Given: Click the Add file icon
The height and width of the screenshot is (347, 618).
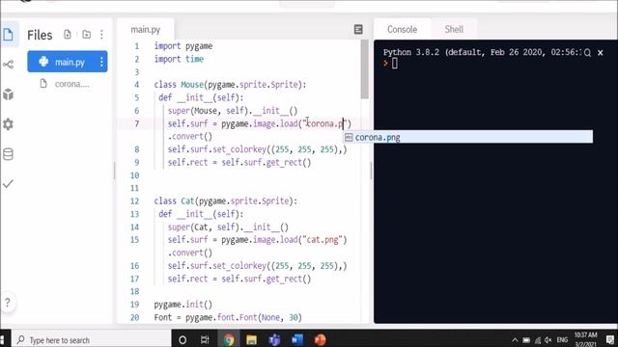Looking at the screenshot, I should 68,35.
